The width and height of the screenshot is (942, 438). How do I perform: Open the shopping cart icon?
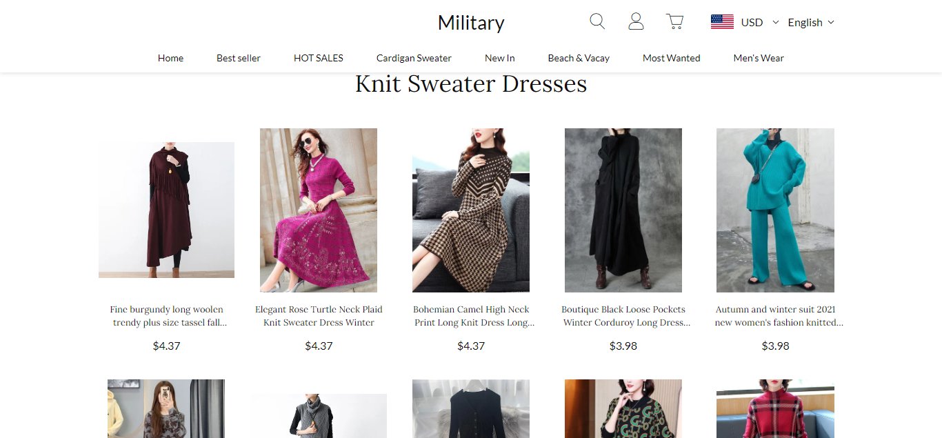point(674,22)
